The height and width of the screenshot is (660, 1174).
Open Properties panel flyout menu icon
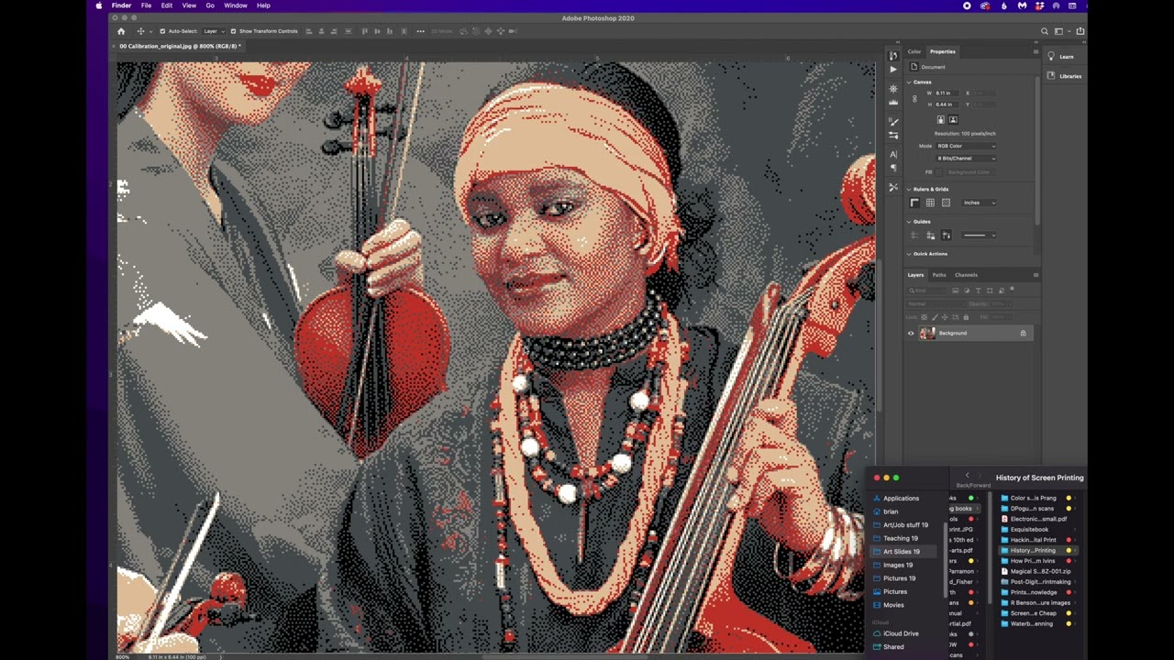[x=1036, y=51]
